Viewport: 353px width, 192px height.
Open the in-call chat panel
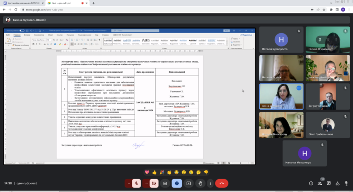[329, 183]
